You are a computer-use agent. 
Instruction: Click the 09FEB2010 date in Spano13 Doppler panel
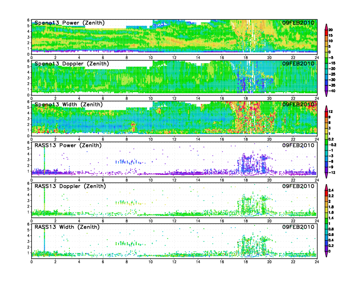(298, 63)
